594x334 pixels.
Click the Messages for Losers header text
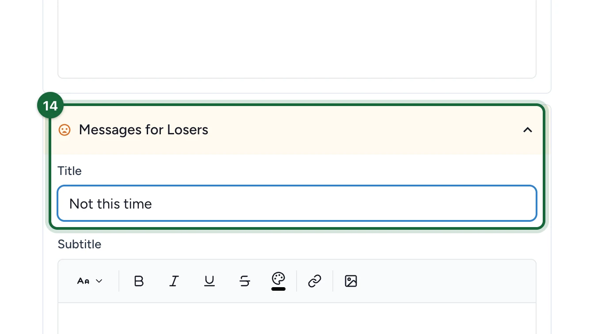point(144,130)
